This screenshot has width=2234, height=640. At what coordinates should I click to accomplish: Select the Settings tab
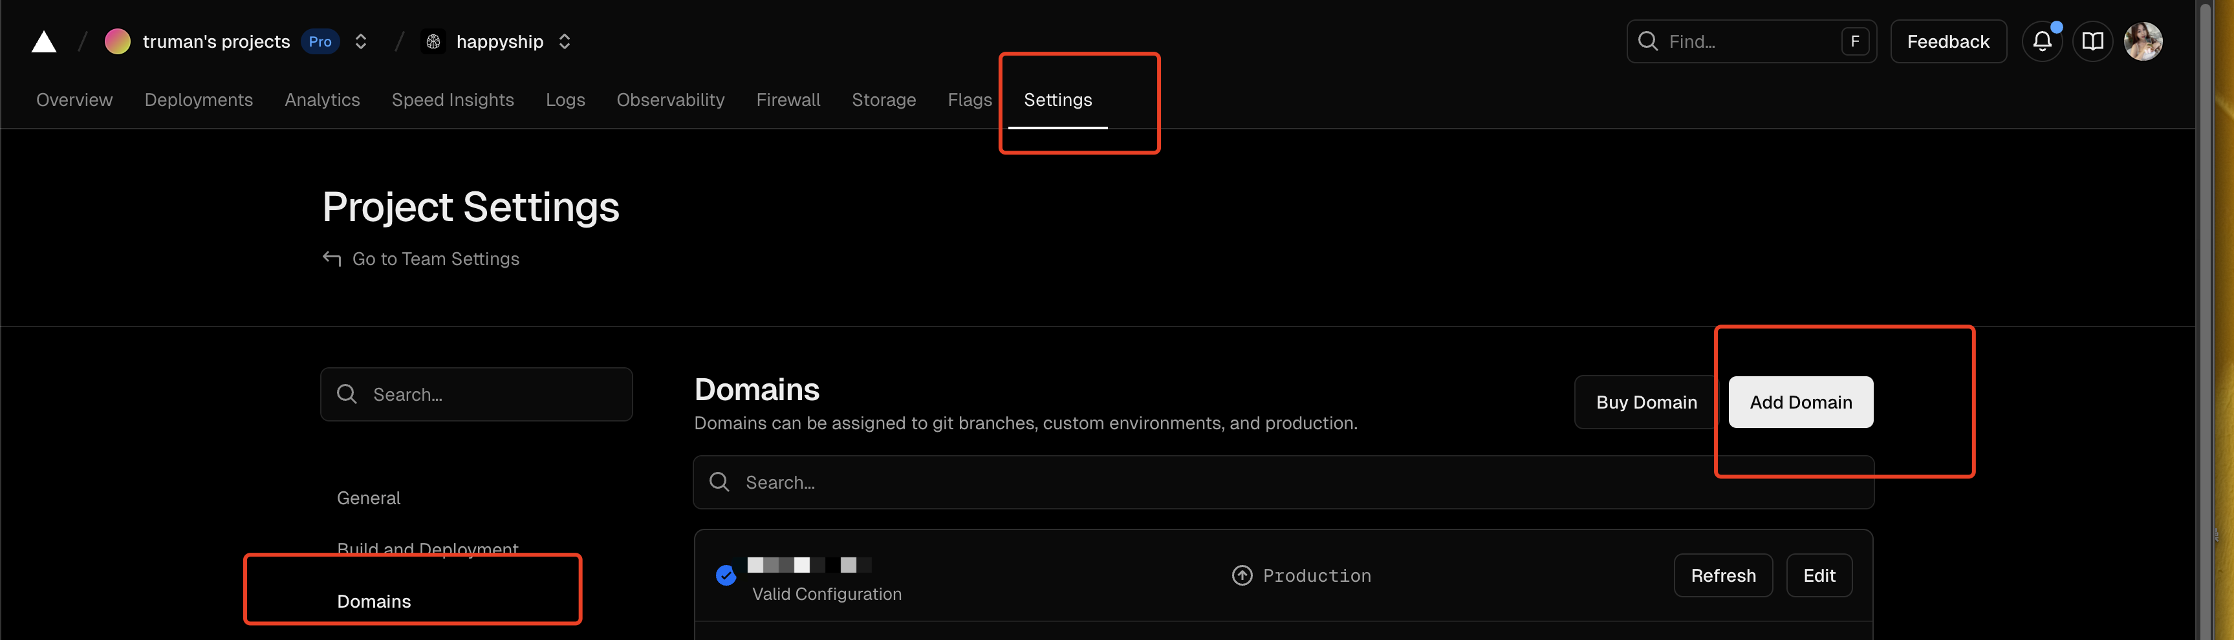click(x=1058, y=100)
